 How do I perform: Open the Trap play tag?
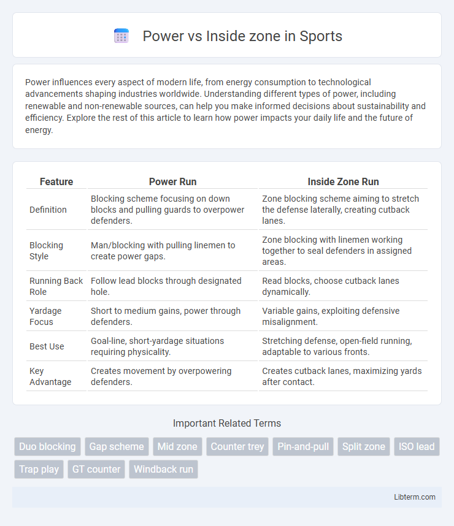click(39, 469)
